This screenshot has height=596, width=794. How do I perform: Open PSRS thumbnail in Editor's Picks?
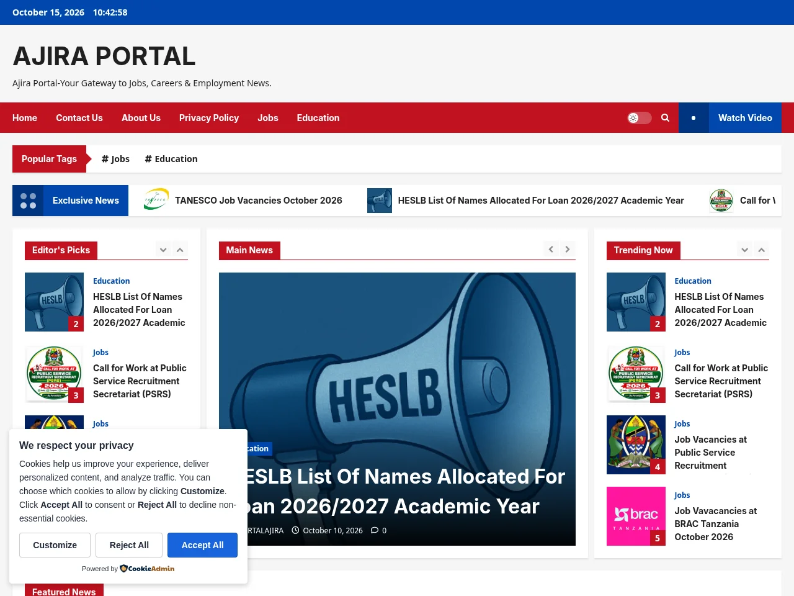(54, 373)
